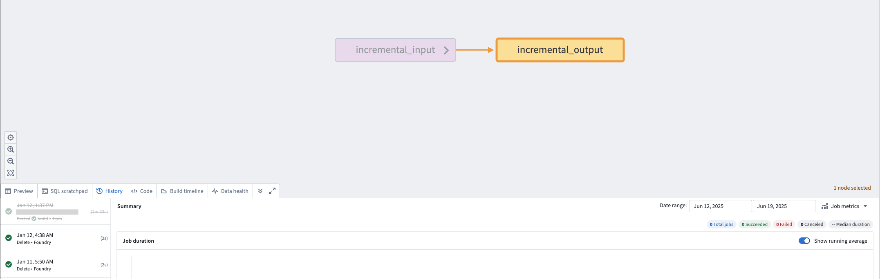Open the Job metrics dropdown
880x279 pixels.
[x=865, y=206]
